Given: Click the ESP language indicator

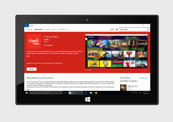Looking at the screenshot, I should [x=140, y=93].
